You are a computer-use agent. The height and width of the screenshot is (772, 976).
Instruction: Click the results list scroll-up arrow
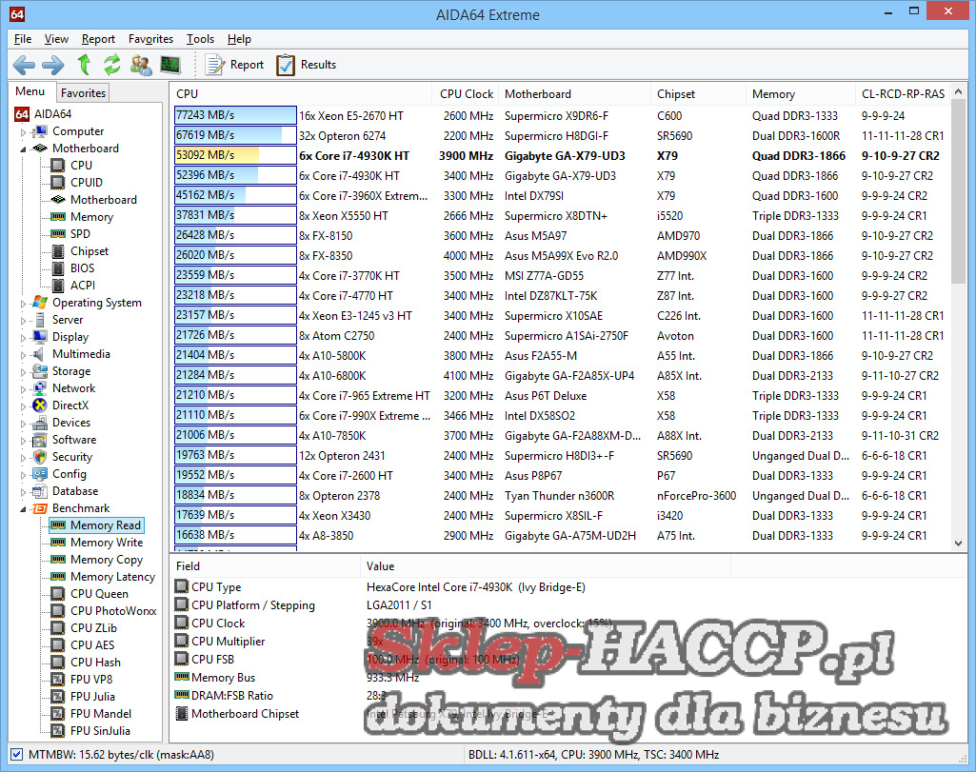(x=958, y=91)
